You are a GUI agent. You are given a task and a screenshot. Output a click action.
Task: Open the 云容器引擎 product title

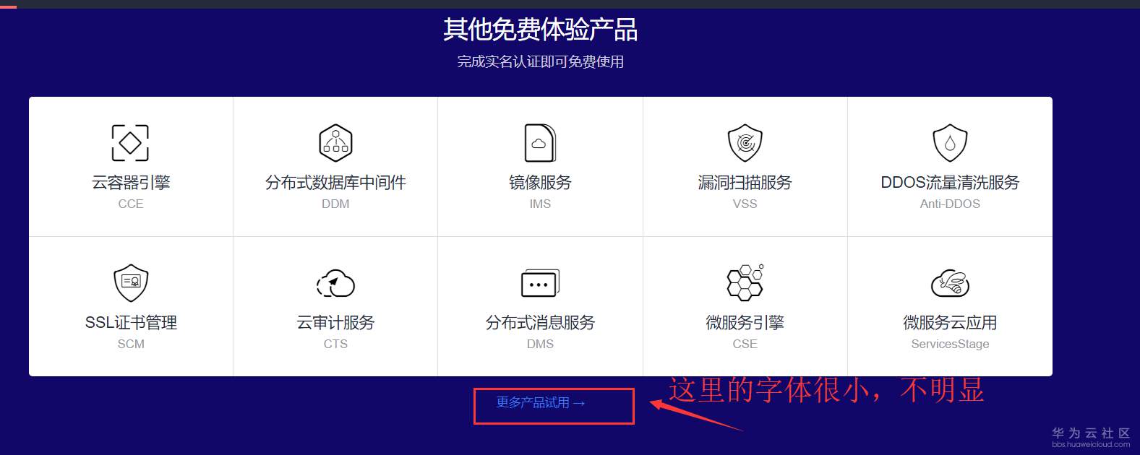[x=131, y=183]
